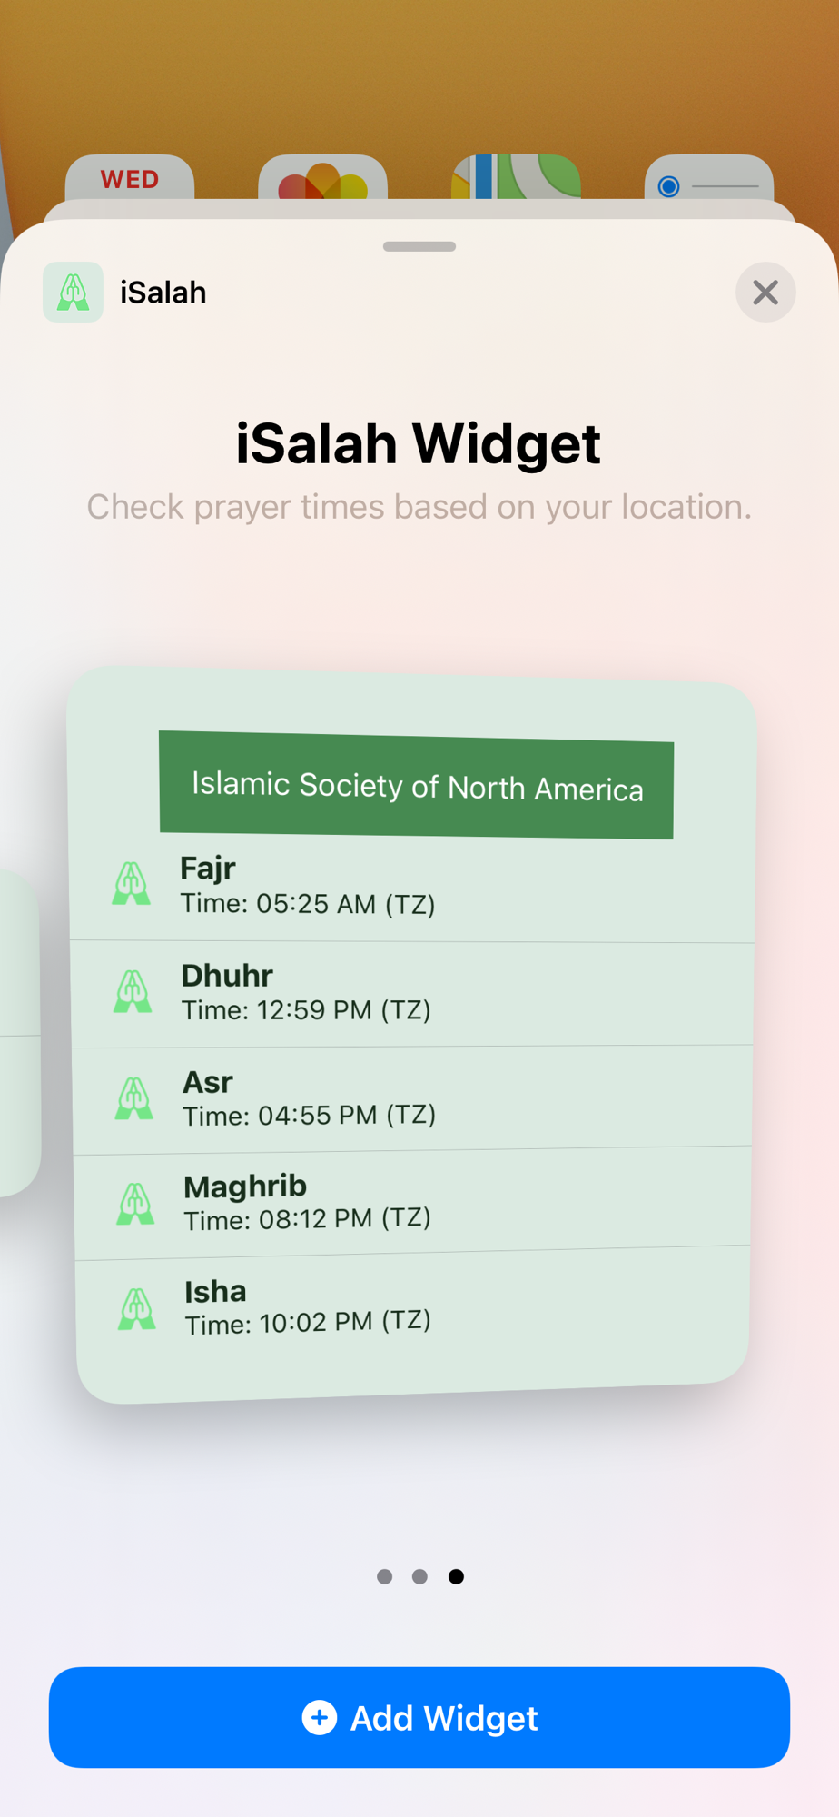Select the third page indicator dot
This screenshot has height=1817, width=839.
coord(456,1576)
